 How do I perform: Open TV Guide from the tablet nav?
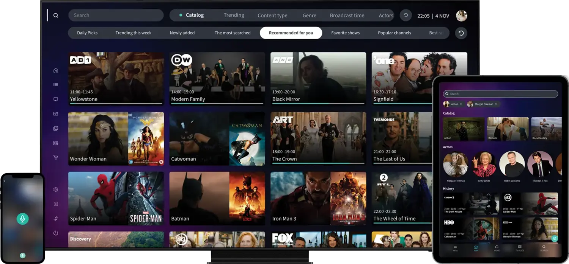(519, 248)
